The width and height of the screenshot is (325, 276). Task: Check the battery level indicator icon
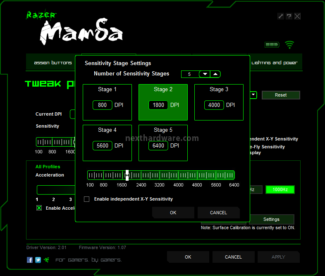(272, 45)
